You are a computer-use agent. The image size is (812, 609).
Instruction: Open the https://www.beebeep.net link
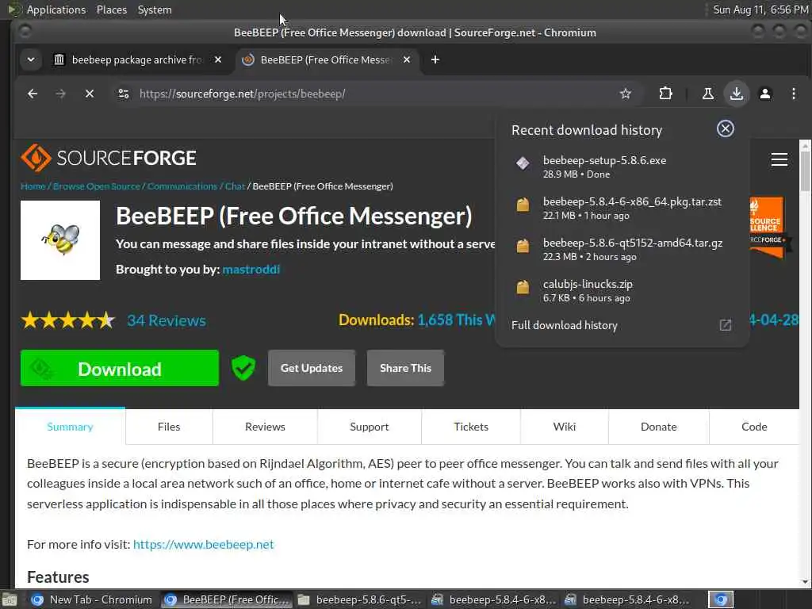[203, 544]
